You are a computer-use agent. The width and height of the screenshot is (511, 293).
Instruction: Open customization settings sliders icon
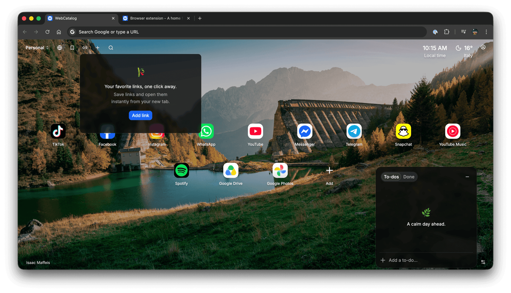(483, 262)
